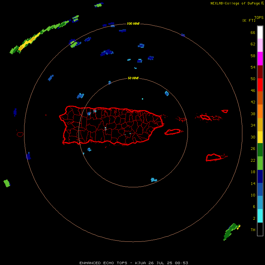This screenshot has height=265, width=265.
Task: Select the "46" legend value
Action: click(253, 91)
